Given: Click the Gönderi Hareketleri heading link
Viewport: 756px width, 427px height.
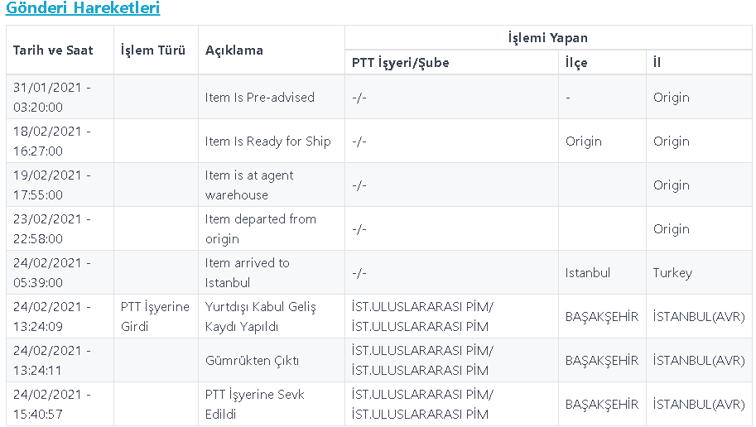Looking at the screenshot, I should [82, 9].
